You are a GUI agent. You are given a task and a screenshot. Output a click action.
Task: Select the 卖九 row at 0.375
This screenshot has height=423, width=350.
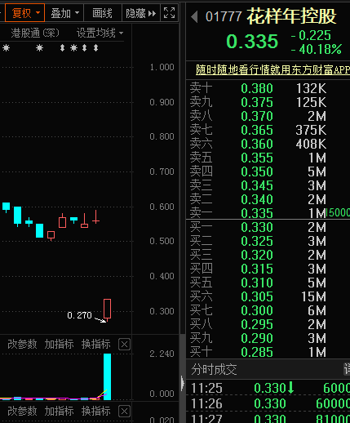(268, 102)
